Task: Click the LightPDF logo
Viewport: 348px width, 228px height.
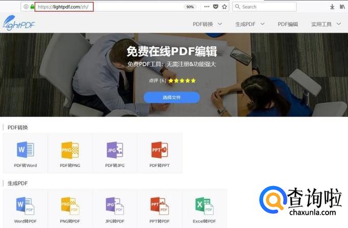Action: click(19, 23)
